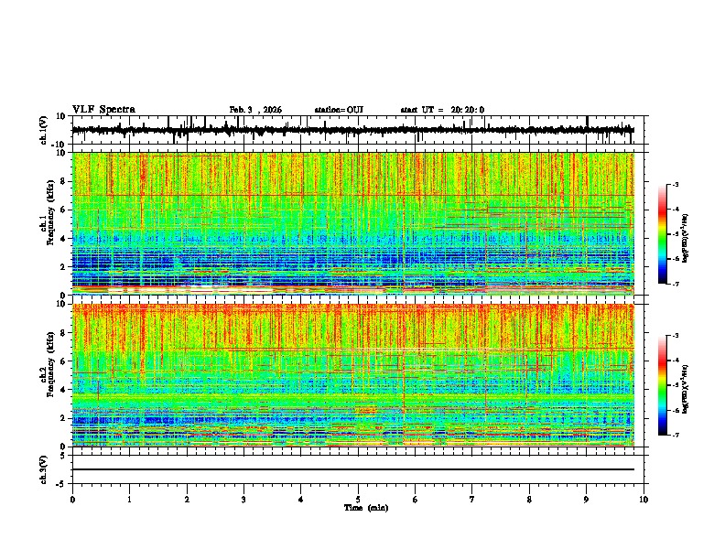Viewport: 725px width, 560px height.
Task: Click the "-3" label on ch.1 color bar
Action: (x=676, y=185)
